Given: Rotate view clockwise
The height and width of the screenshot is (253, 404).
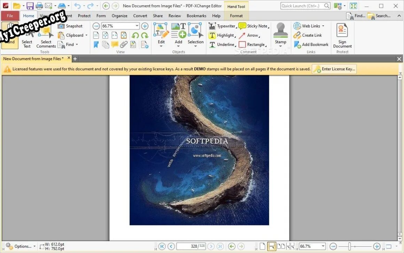Looking at the screenshot, I should click(145, 35).
